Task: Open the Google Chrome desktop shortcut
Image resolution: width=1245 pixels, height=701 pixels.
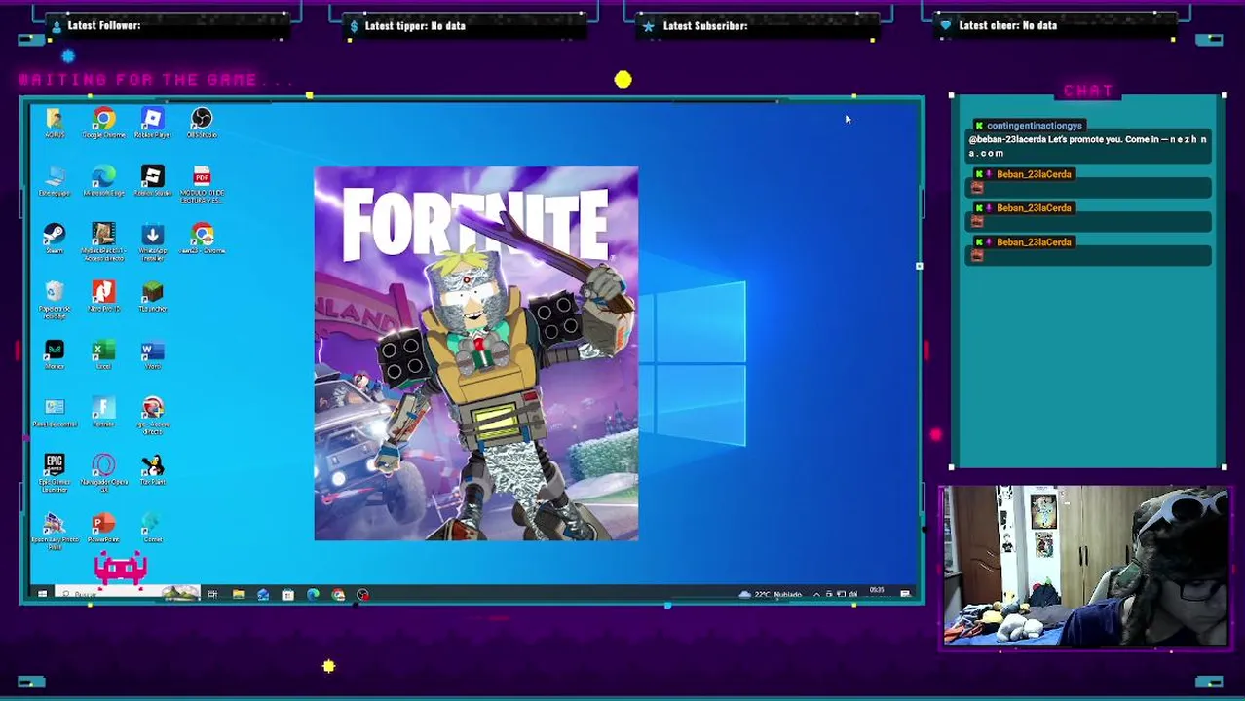Action: click(103, 123)
